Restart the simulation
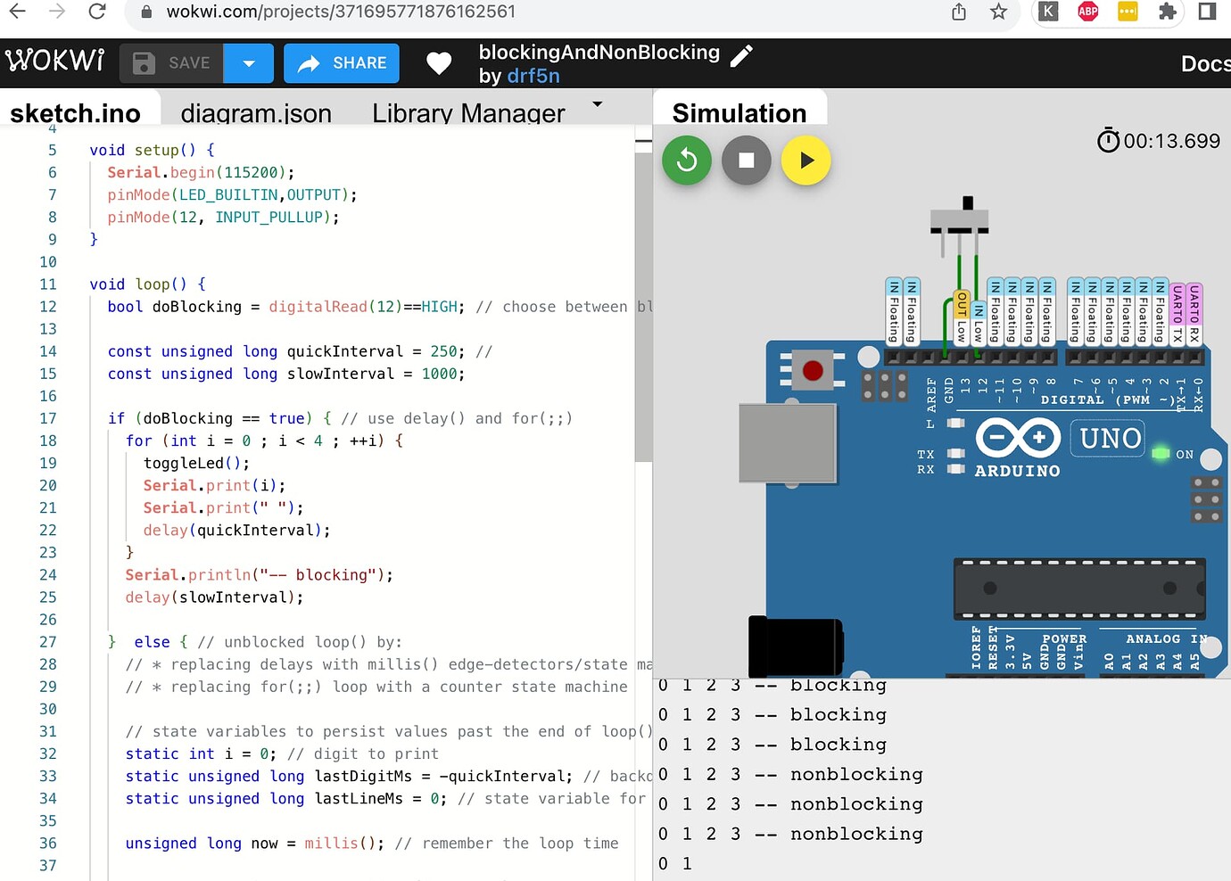Viewport: 1231px width, 881px height. (687, 161)
